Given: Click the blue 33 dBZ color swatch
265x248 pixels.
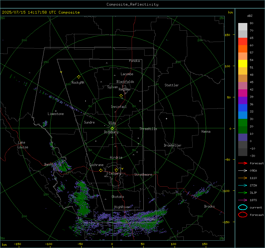Looking at the screenshot, I should point(243,108).
